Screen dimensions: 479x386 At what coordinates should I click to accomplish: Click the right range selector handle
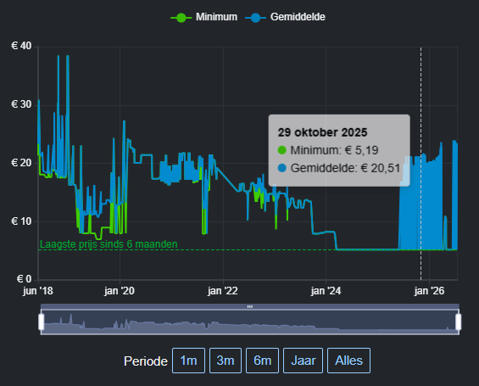coord(458,322)
